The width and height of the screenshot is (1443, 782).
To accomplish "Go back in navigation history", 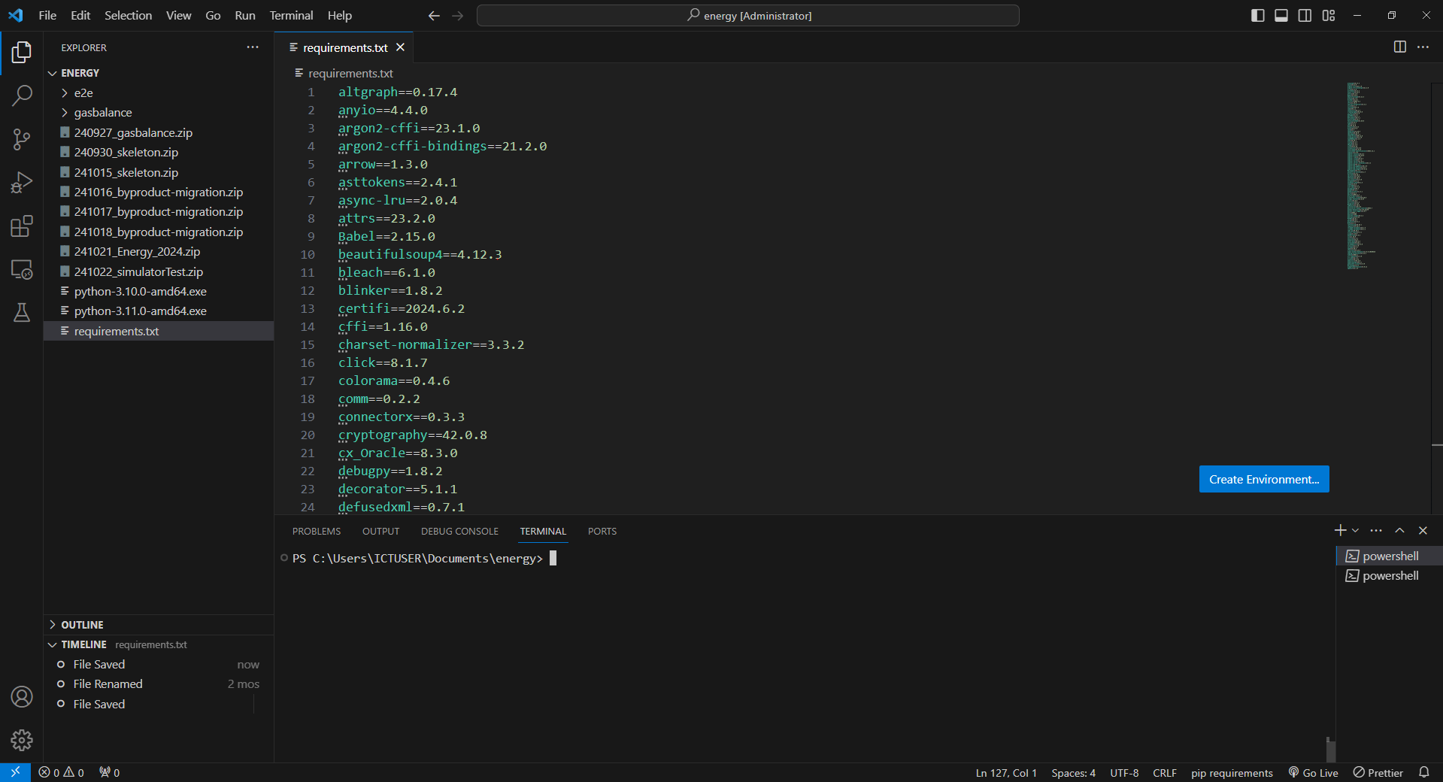I will click(x=434, y=15).
